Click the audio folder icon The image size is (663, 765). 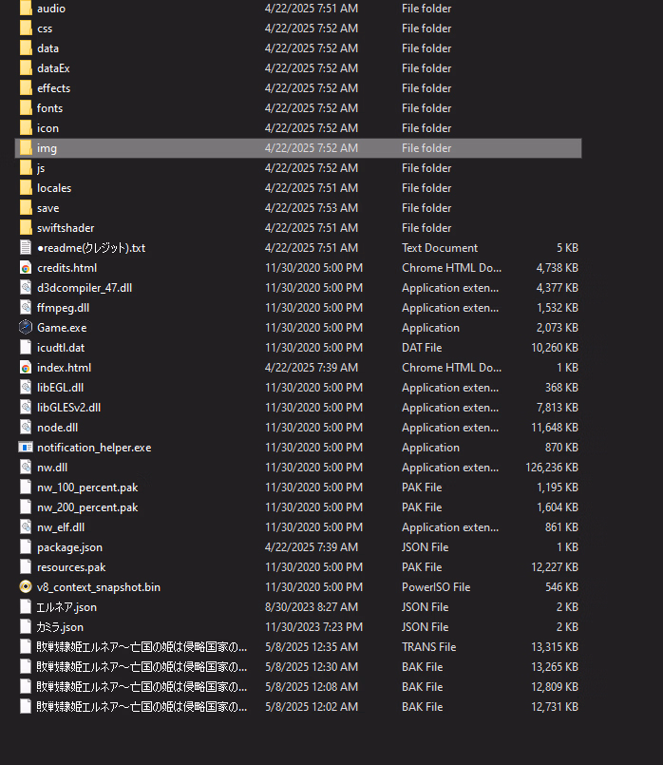tap(26, 9)
